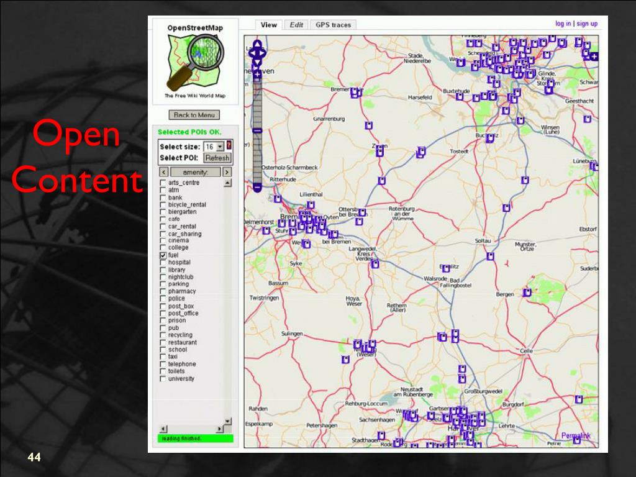
Task: Select the fuel marker near Walsrode
Action: (x=446, y=268)
